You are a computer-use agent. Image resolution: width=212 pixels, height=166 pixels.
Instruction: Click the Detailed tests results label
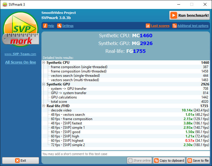tap(58, 58)
